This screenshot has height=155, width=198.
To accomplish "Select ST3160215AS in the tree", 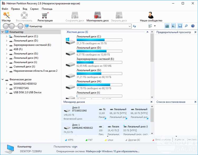I will (x=21, y=88).
